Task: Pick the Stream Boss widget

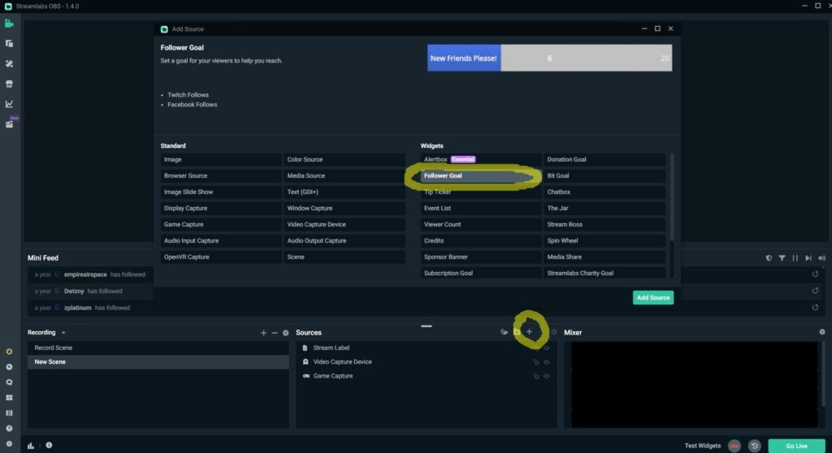Action: tap(604, 224)
